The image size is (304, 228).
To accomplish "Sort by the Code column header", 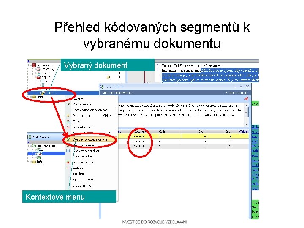I will tap(162, 131).
